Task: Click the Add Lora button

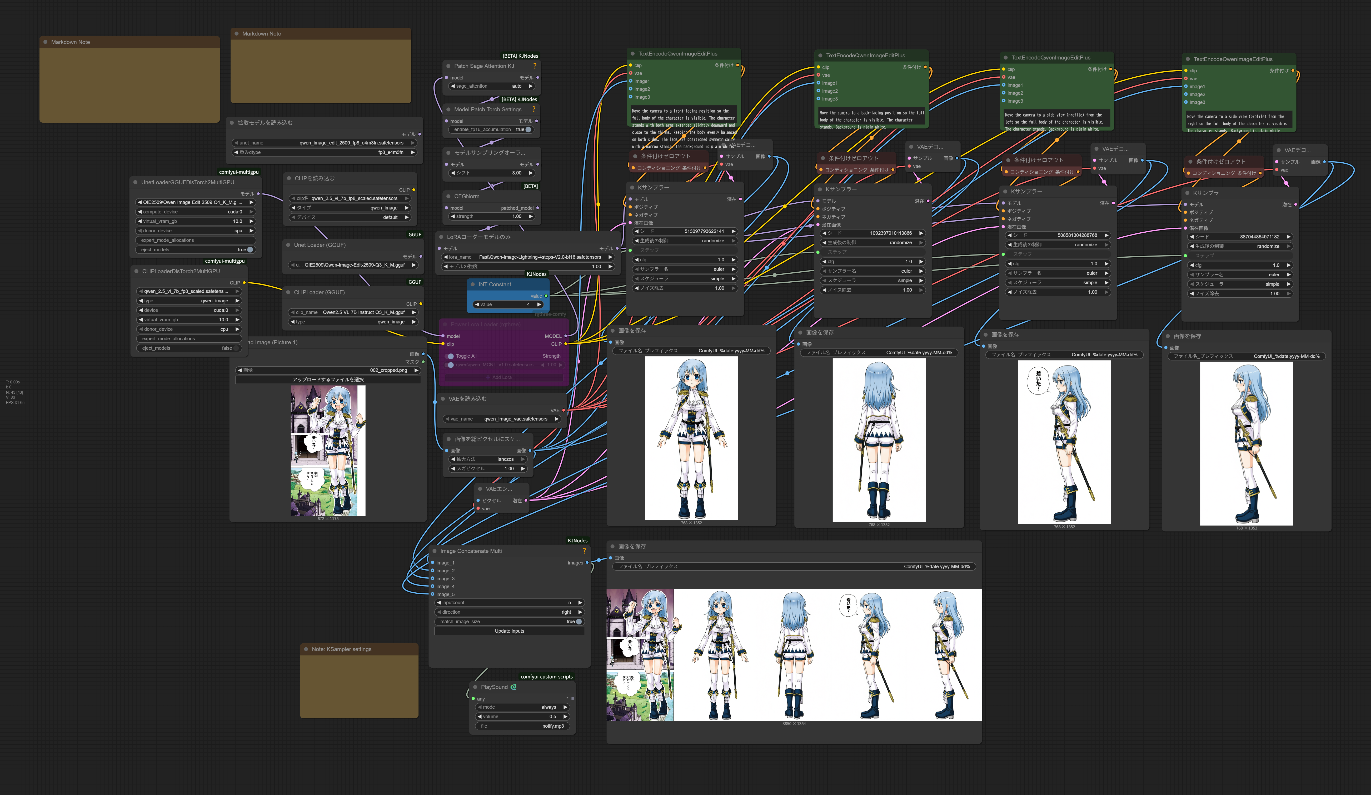Action: [502, 377]
